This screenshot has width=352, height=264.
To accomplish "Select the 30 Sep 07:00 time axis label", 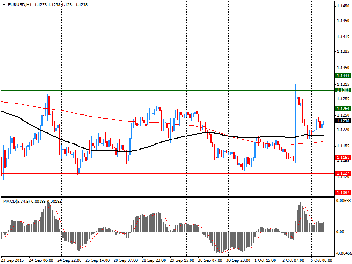I will pos(210,260).
